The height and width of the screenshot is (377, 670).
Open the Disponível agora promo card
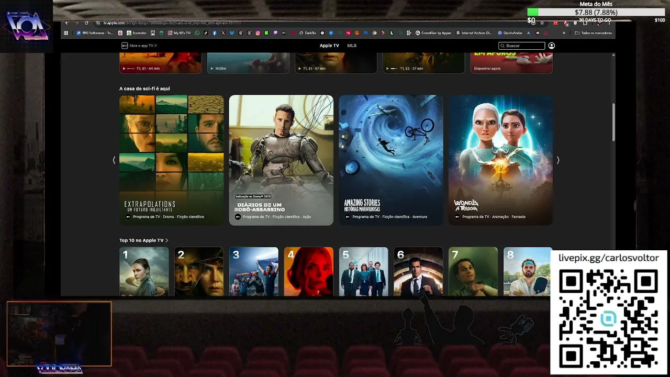point(511,63)
